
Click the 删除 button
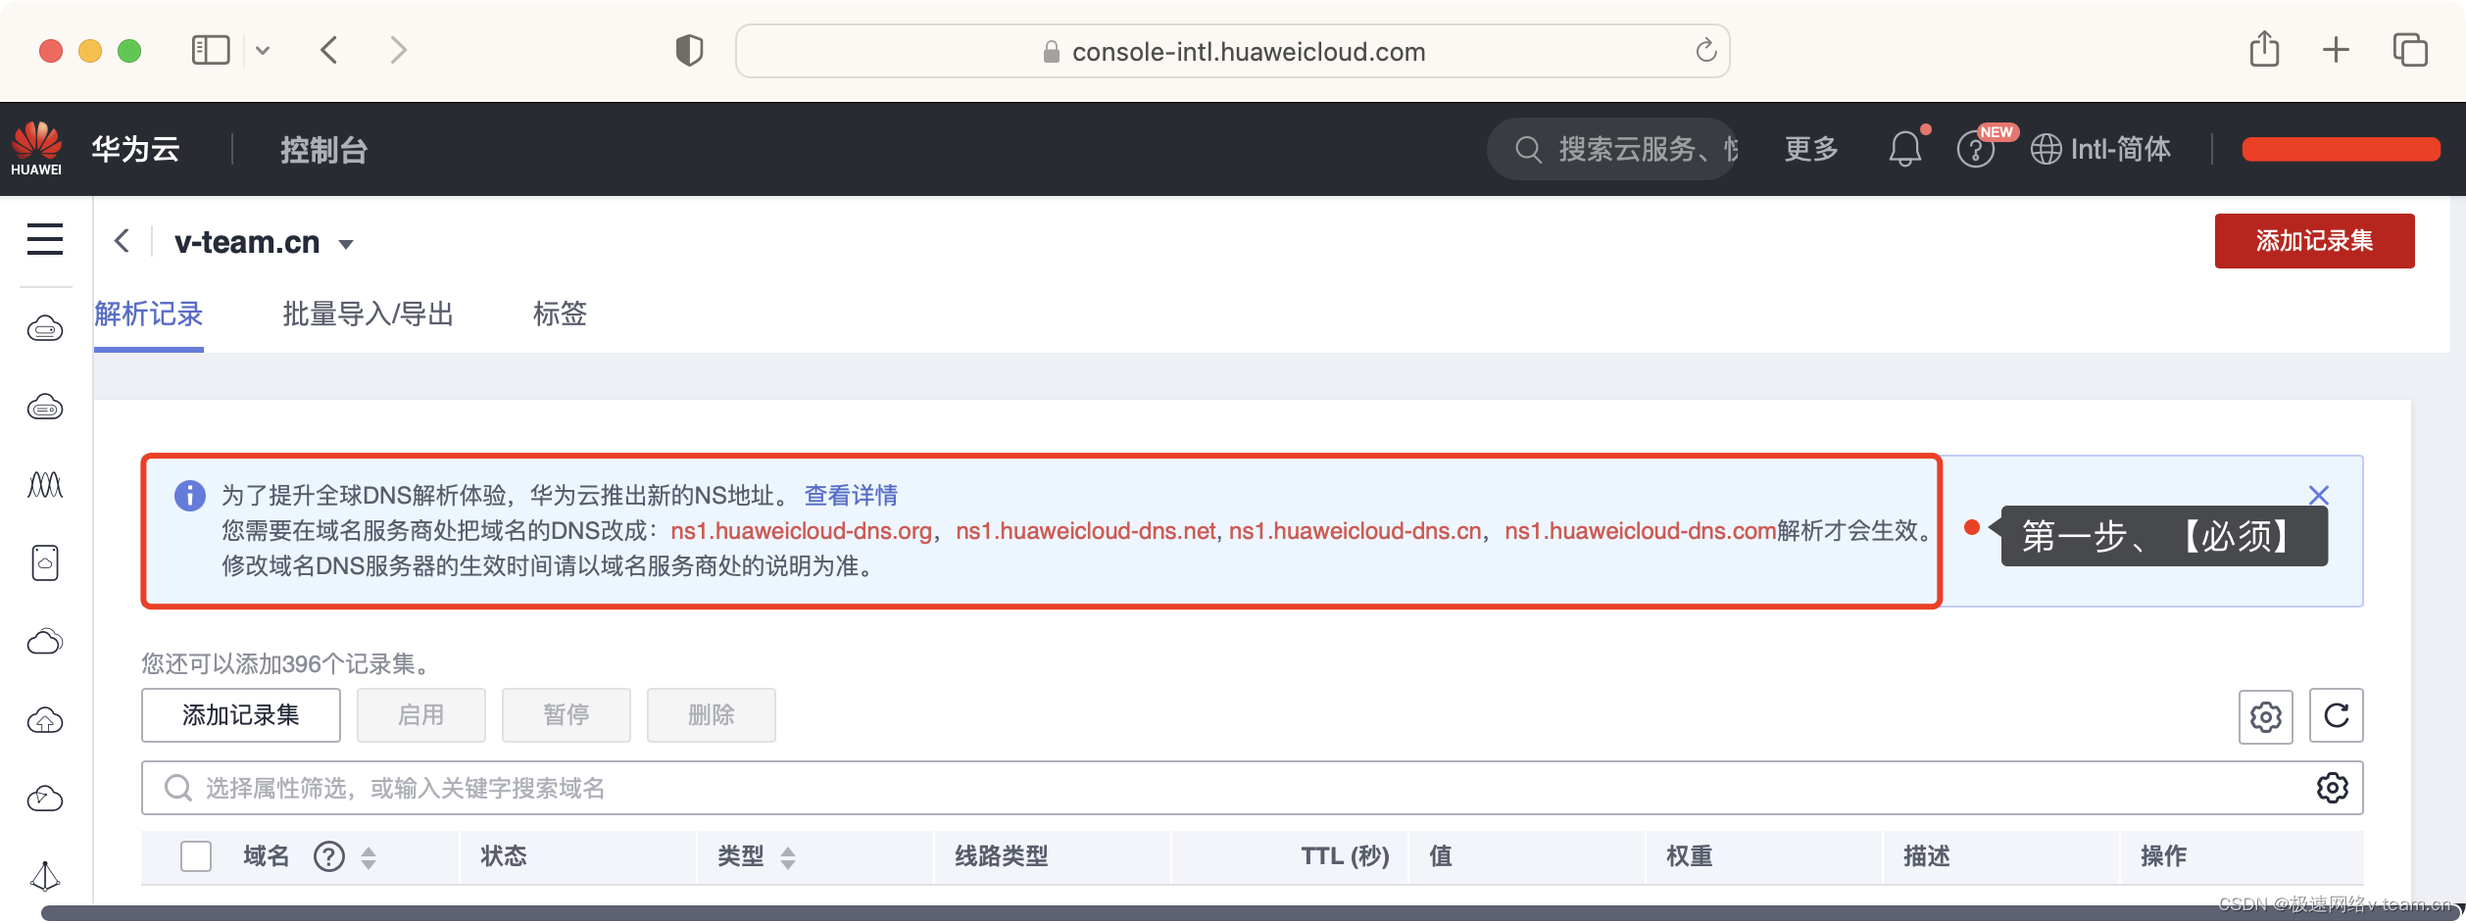(x=712, y=715)
